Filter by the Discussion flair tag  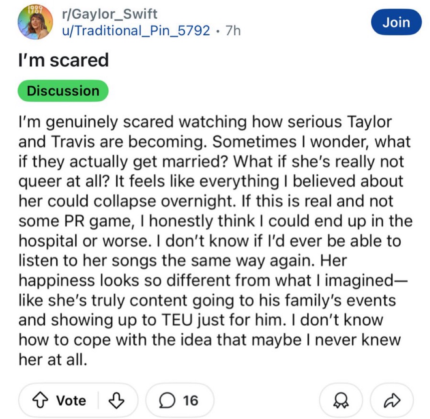coord(63,91)
